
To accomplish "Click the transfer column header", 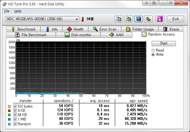I will coord(26,101).
